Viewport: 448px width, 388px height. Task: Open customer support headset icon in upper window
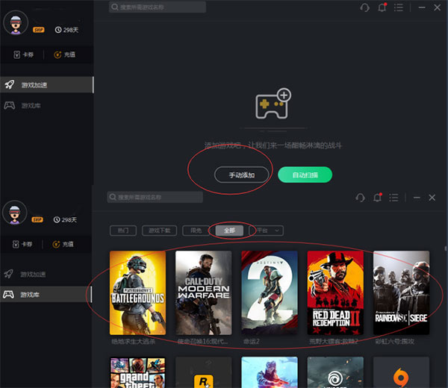[x=364, y=7]
